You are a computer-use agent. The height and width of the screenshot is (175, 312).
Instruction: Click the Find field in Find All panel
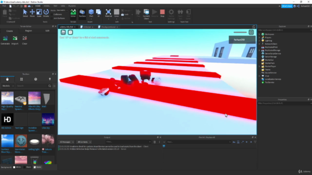[x=199, y=142]
